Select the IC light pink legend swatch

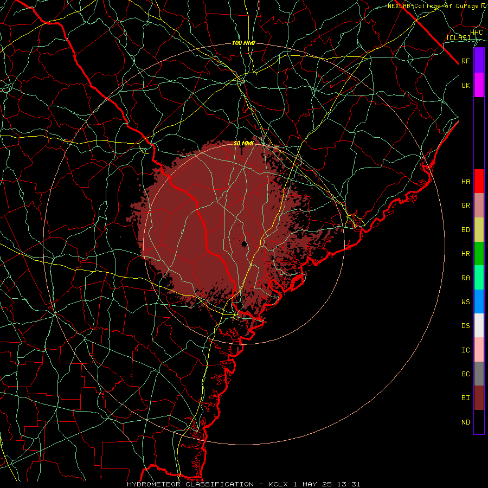point(479,350)
